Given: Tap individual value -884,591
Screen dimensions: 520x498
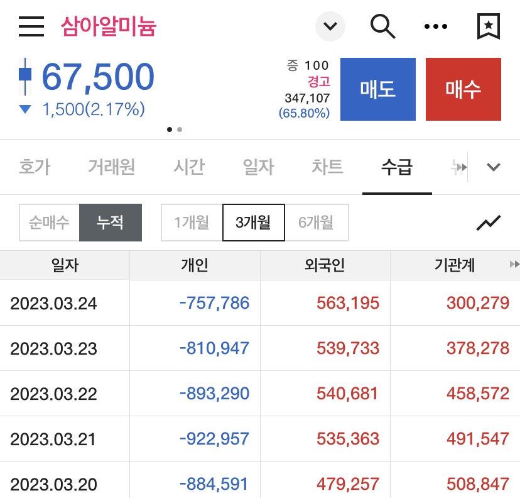Looking at the screenshot, I should pos(214,484).
